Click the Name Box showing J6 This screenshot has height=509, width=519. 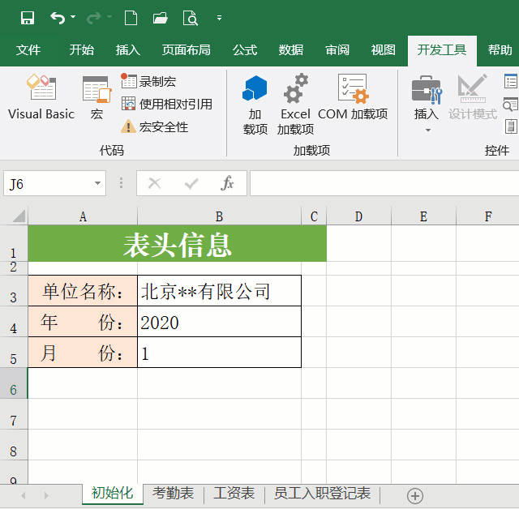(x=48, y=183)
